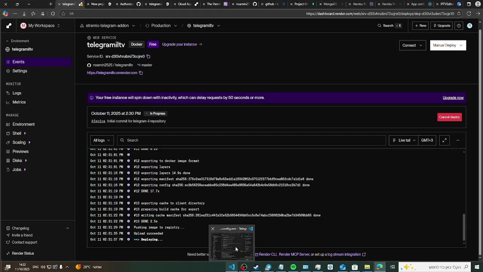
Task: Open the help question mark icon
Action: 459,26
